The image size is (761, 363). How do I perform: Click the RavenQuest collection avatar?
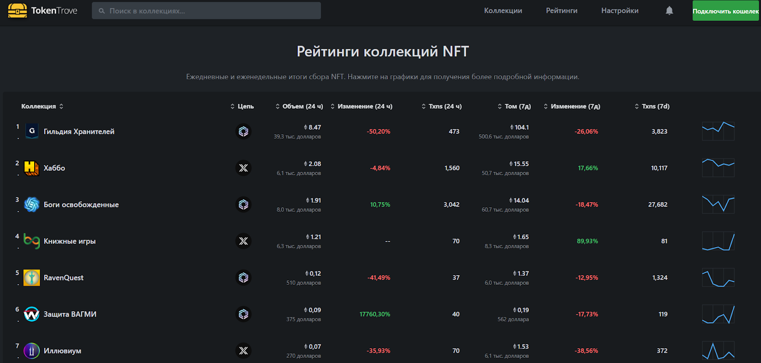click(x=32, y=278)
